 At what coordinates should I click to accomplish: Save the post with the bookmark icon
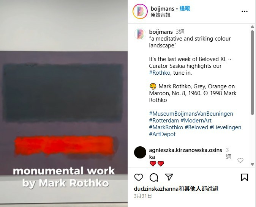click(245, 177)
